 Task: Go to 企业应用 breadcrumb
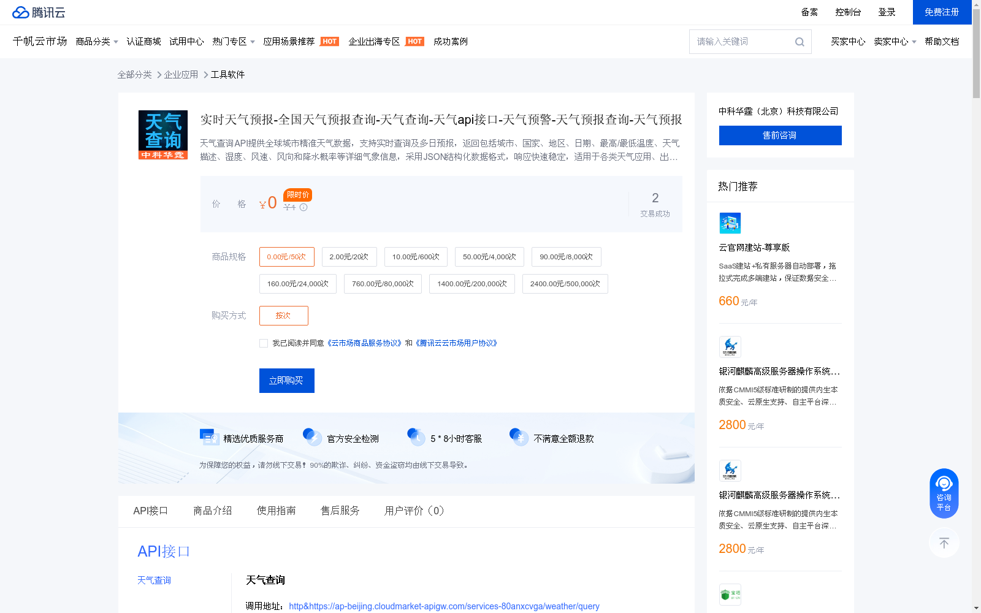(x=181, y=75)
